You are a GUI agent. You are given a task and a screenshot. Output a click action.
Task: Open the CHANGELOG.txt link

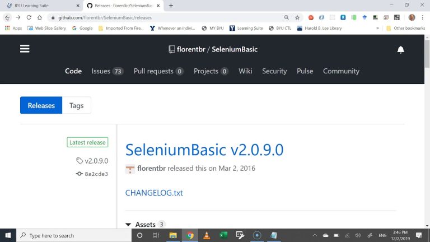pyautogui.click(x=154, y=193)
